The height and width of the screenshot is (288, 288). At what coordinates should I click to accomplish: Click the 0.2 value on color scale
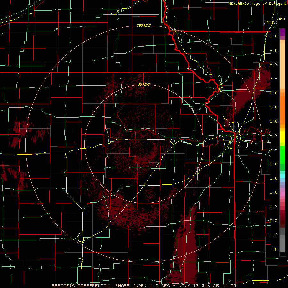pyautogui.click(x=274, y=207)
